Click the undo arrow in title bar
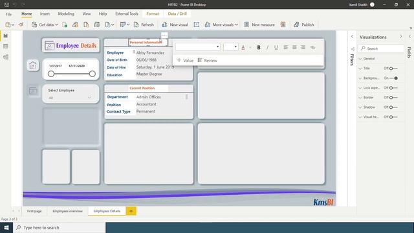414x233 pixels. 14,5
